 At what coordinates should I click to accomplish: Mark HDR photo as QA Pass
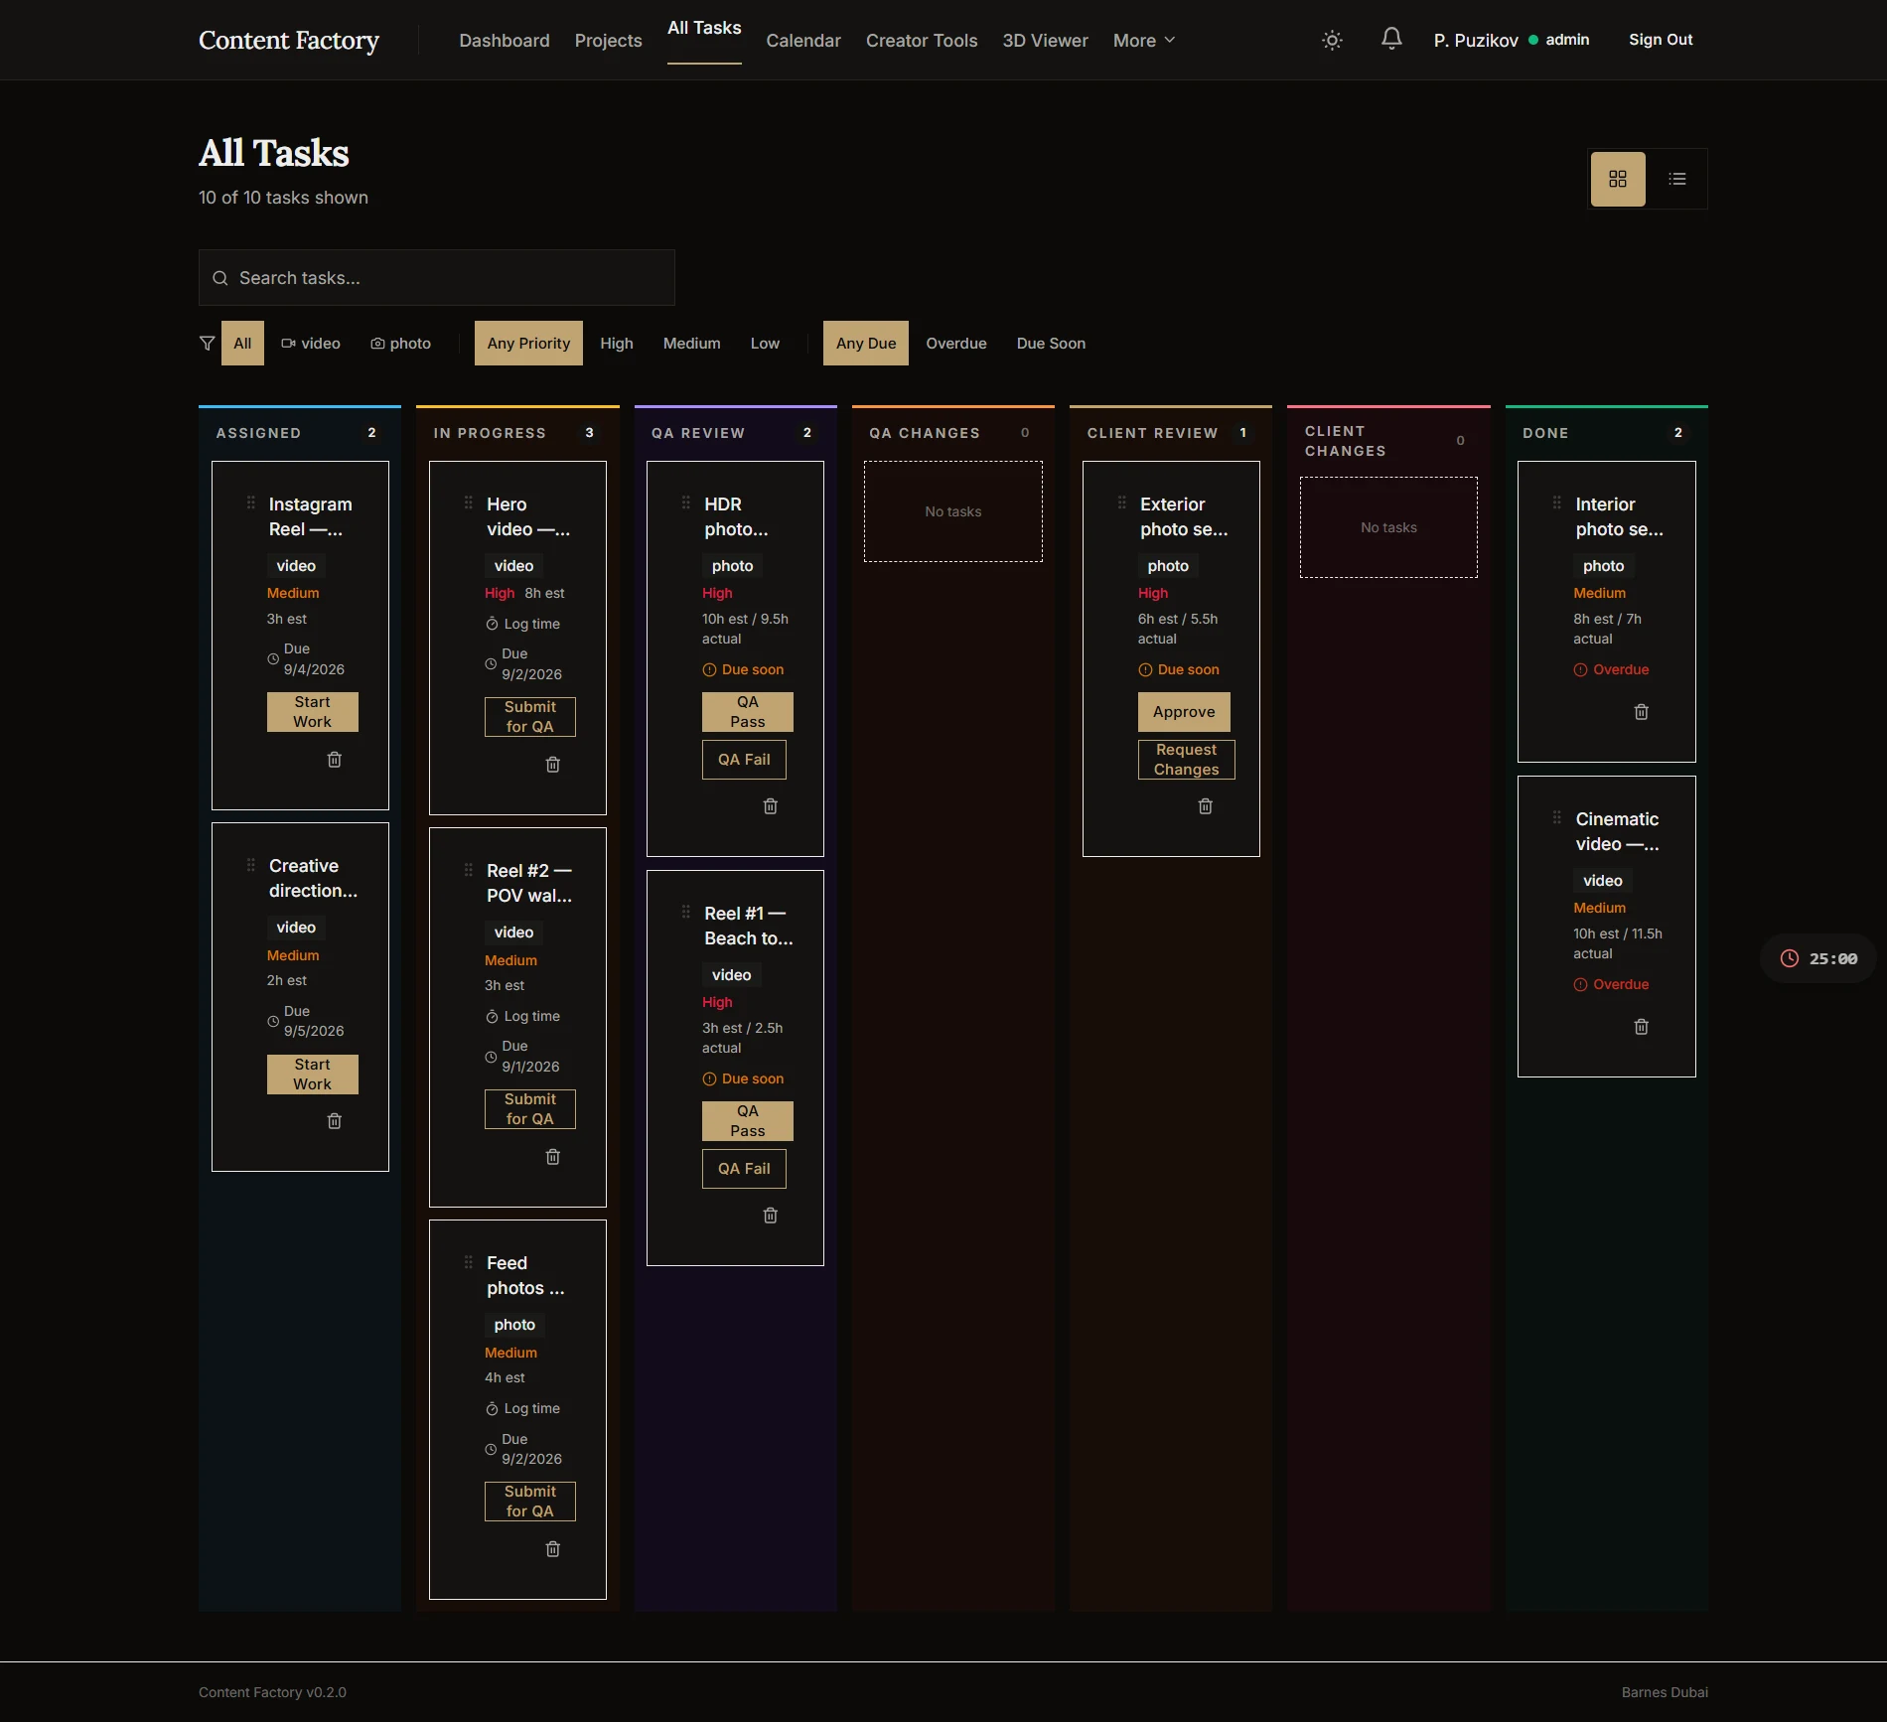pos(748,712)
